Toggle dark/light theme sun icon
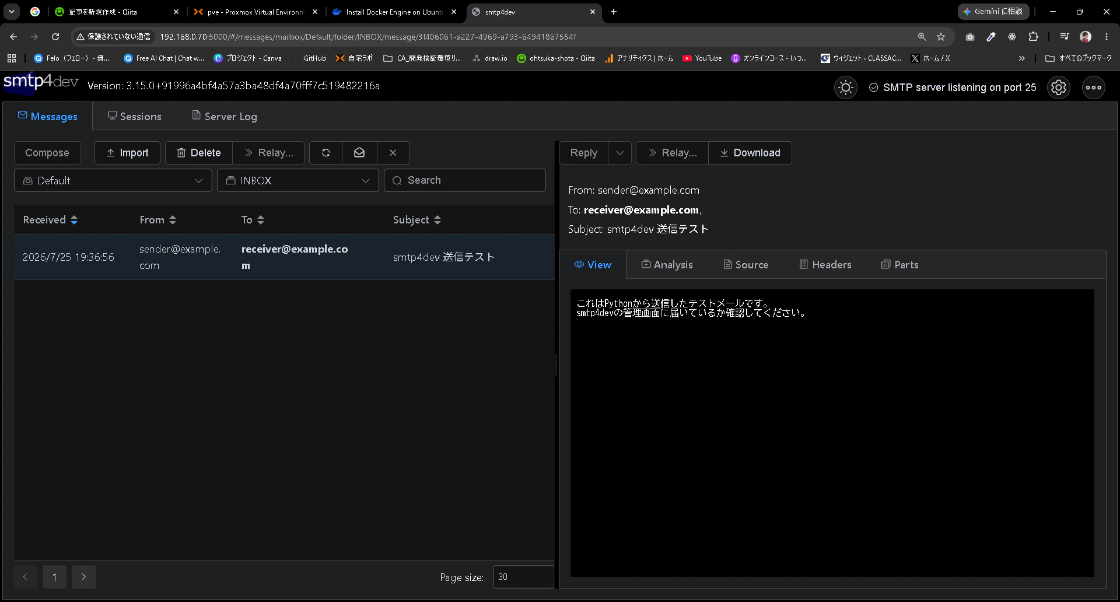 (x=845, y=87)
